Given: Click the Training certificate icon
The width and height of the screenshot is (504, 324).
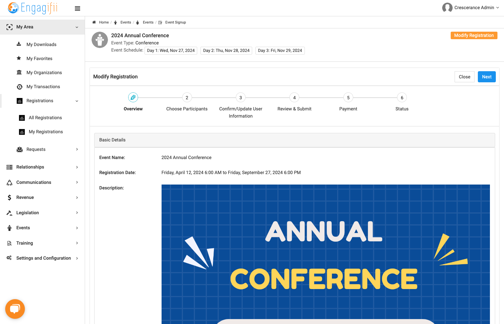Looking at the screenshot, I should (x=9, y=243).
